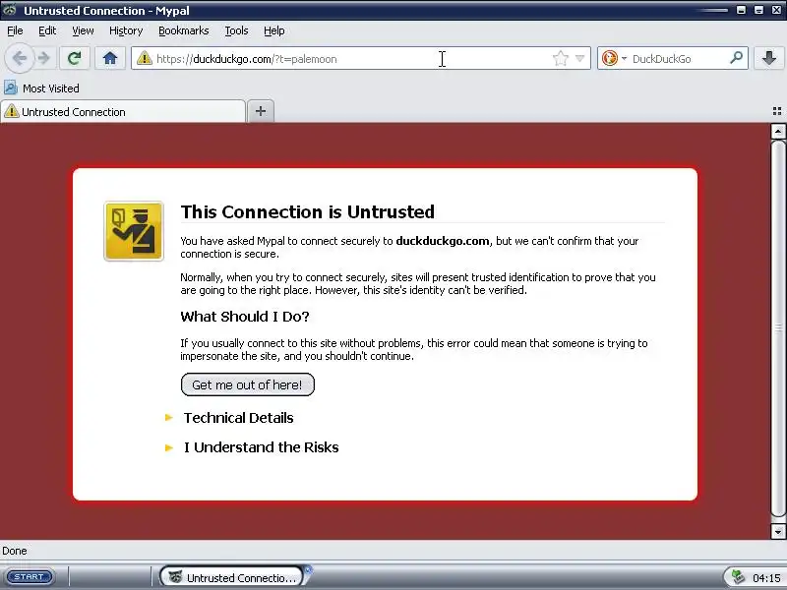The image size is (787, 590).
Task: Click the officer warning image
Action: click(x=134, y=231)
